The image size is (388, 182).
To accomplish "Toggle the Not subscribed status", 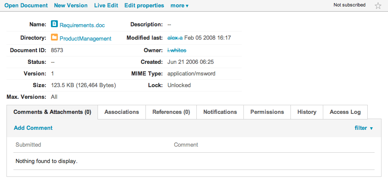I will click(350, 5).
